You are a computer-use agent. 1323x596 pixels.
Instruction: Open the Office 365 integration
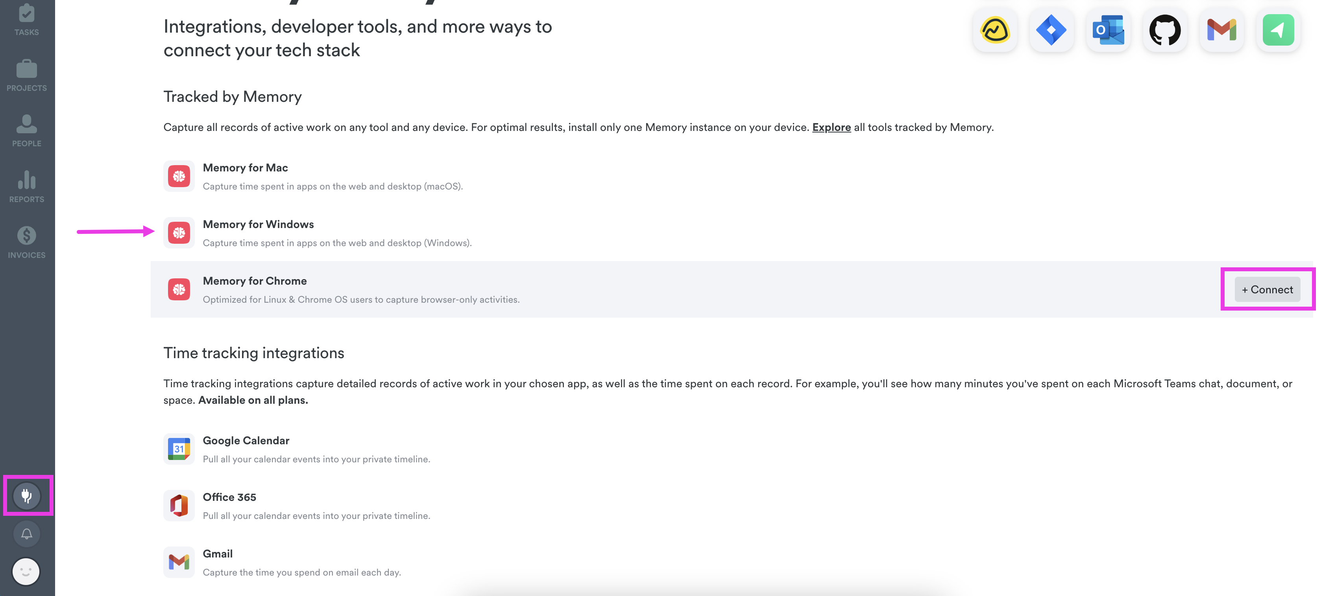[229, 497]
